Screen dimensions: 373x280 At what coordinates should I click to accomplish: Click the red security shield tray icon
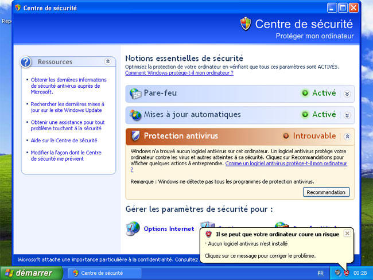click(347, 273)
